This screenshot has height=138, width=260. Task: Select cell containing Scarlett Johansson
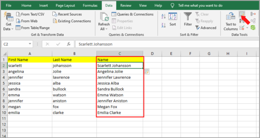point(120,65)
